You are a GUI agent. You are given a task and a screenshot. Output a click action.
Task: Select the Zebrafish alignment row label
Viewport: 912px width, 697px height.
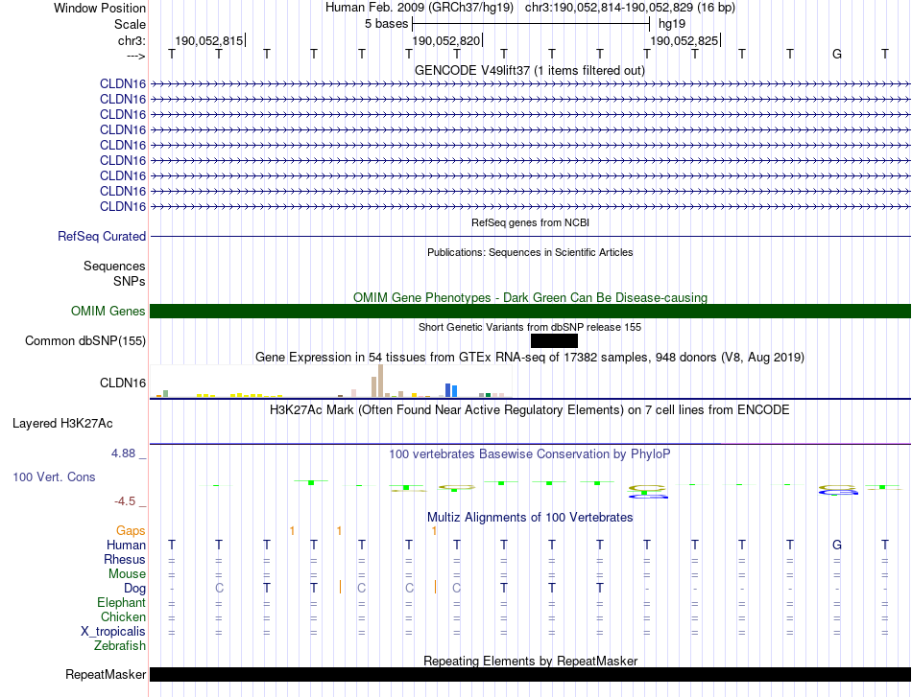pyautogui.click(x=120, y=646)
